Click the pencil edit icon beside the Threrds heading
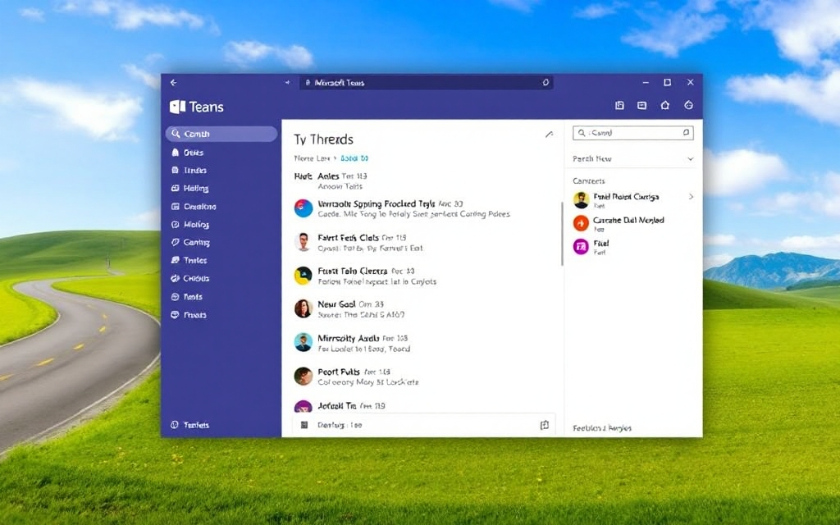This screenshot has height=525, width=840. 549,135
